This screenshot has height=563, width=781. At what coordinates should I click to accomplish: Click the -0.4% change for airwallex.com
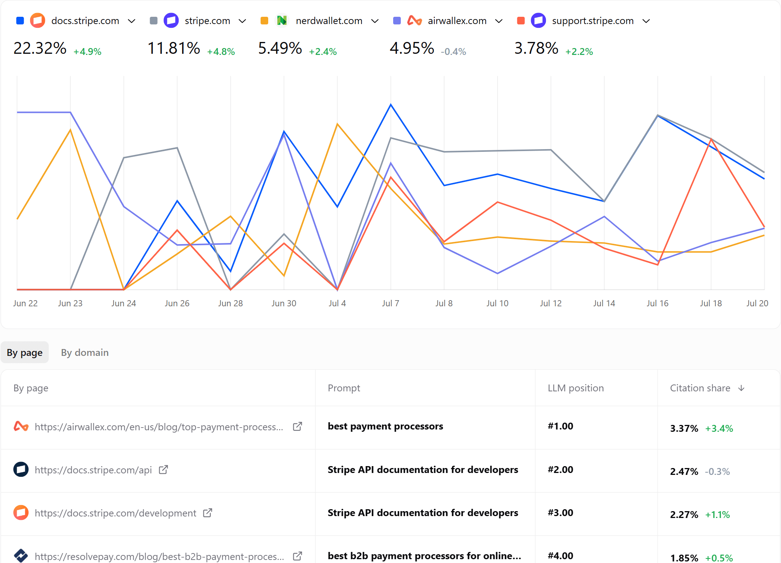(x=453, y=51)
